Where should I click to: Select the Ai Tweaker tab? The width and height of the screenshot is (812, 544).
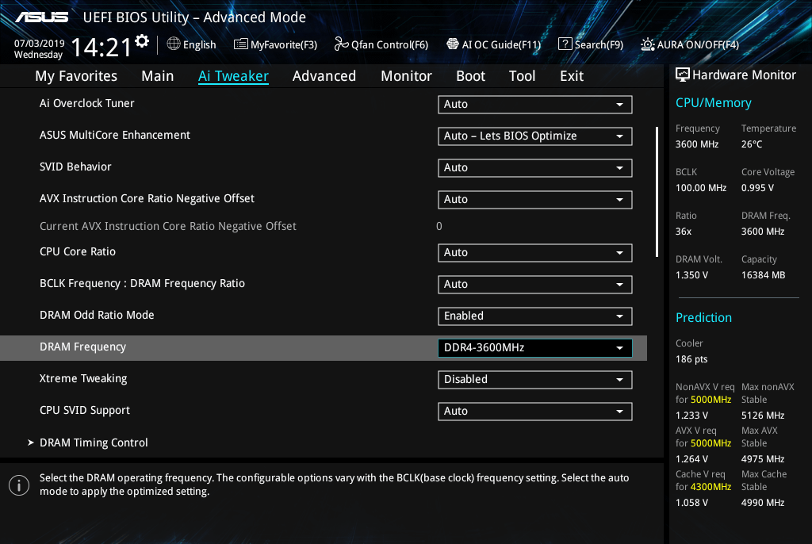coord(233,76)
